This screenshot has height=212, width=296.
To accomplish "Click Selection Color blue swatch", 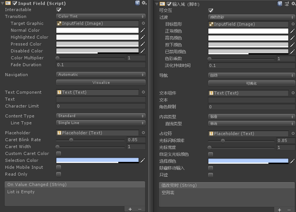I will tap(97, 160).
